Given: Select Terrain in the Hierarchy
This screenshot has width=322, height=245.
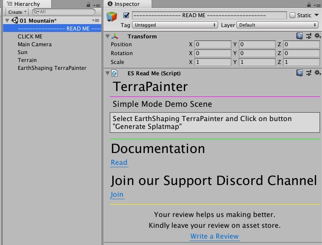Looking at the screenshot, I should point(27,60).
